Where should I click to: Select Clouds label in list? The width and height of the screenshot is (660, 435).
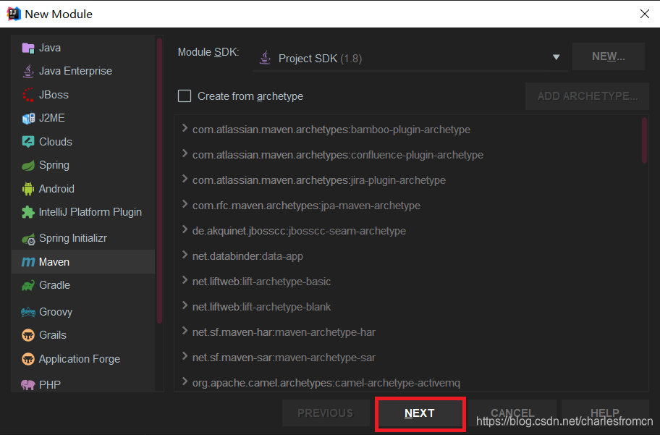[x=56, y=142]
